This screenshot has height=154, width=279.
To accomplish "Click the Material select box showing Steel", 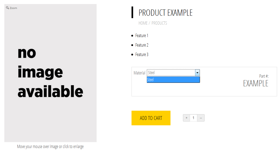I will [171, 73].
